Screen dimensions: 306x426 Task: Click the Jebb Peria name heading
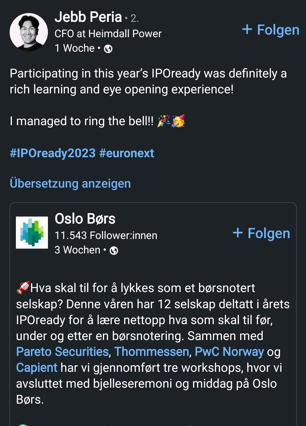[x=88, y=17]
